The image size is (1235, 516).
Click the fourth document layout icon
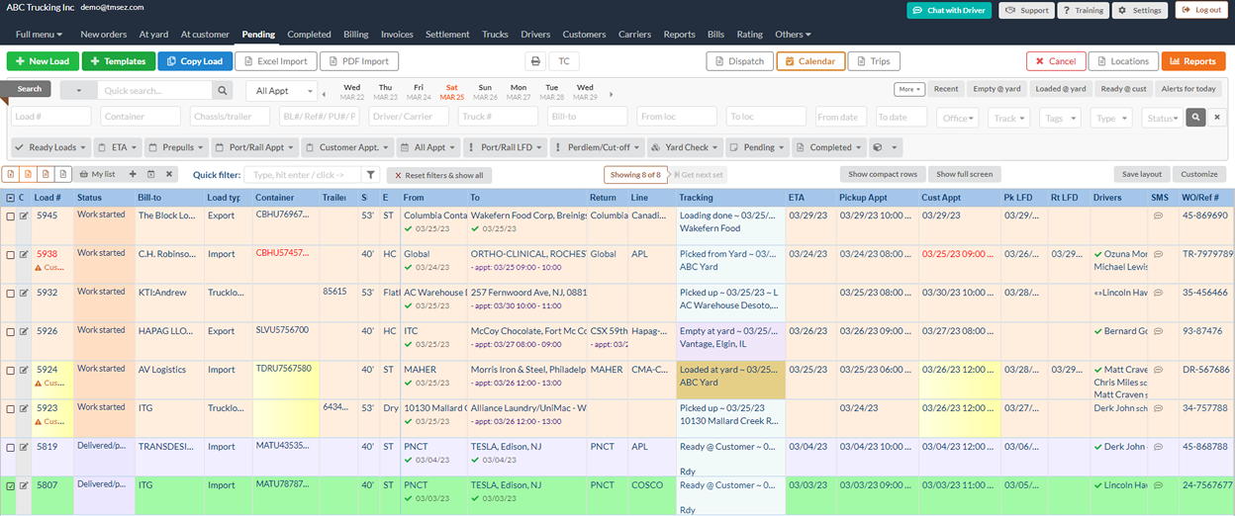[64, 174]
